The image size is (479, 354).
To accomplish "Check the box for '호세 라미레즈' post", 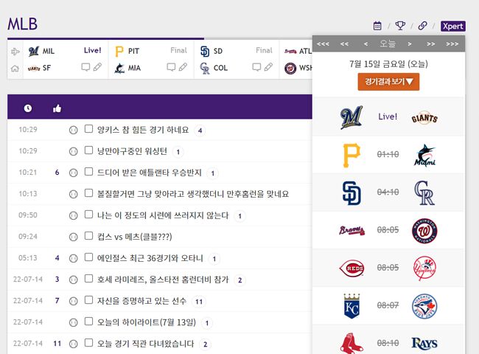I will (88, 279).
